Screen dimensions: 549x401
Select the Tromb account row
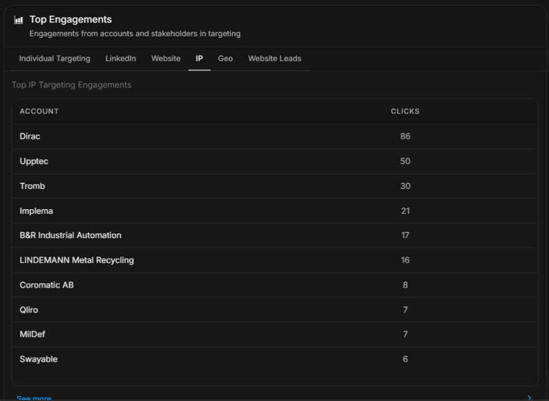click(x=274, y=186)
